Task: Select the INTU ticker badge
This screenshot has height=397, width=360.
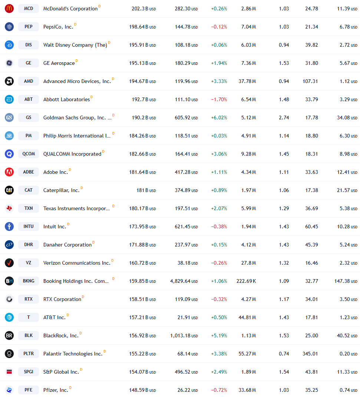Action: [x=29, y=226]
